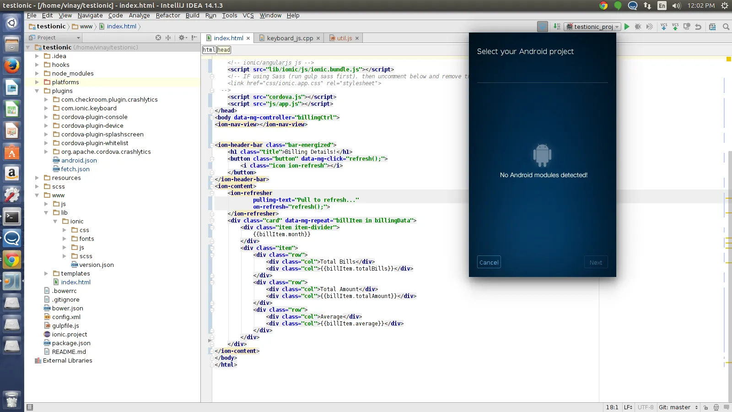Toggle tool window bars at bottom-left
This screenshot has height=412, width=732.
tap(30, 407)
